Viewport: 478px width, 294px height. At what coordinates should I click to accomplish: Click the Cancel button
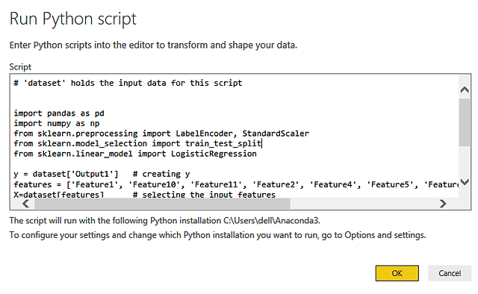coord(450,273)
